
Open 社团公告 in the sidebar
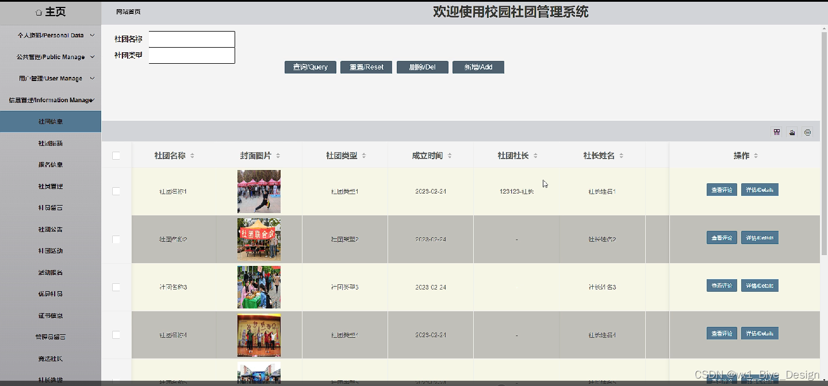pos(51,229)
